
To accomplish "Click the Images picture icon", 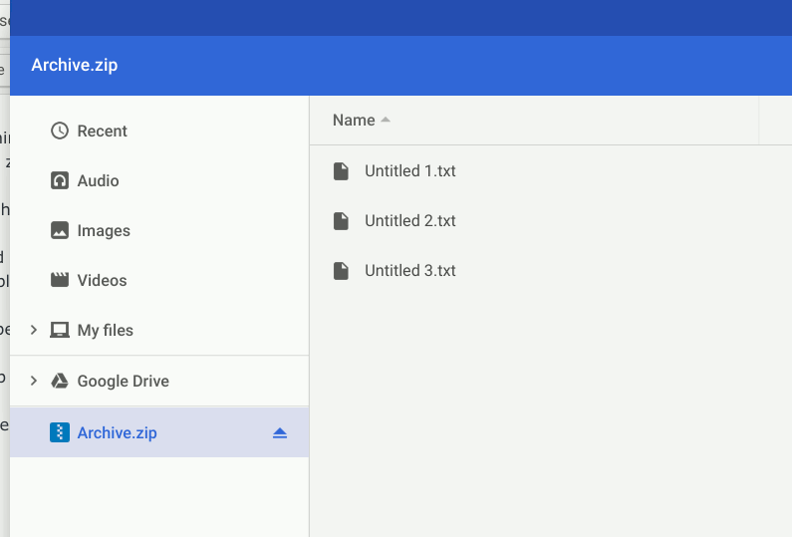I will (60, 230).
